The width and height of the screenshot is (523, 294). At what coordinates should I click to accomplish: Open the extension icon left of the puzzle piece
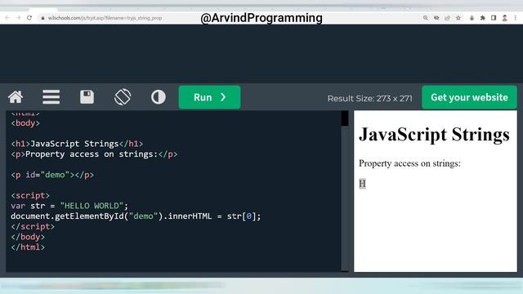click(472, 18)
